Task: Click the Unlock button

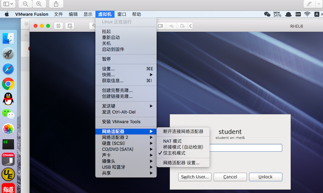Action: click(x=265, y=177)
